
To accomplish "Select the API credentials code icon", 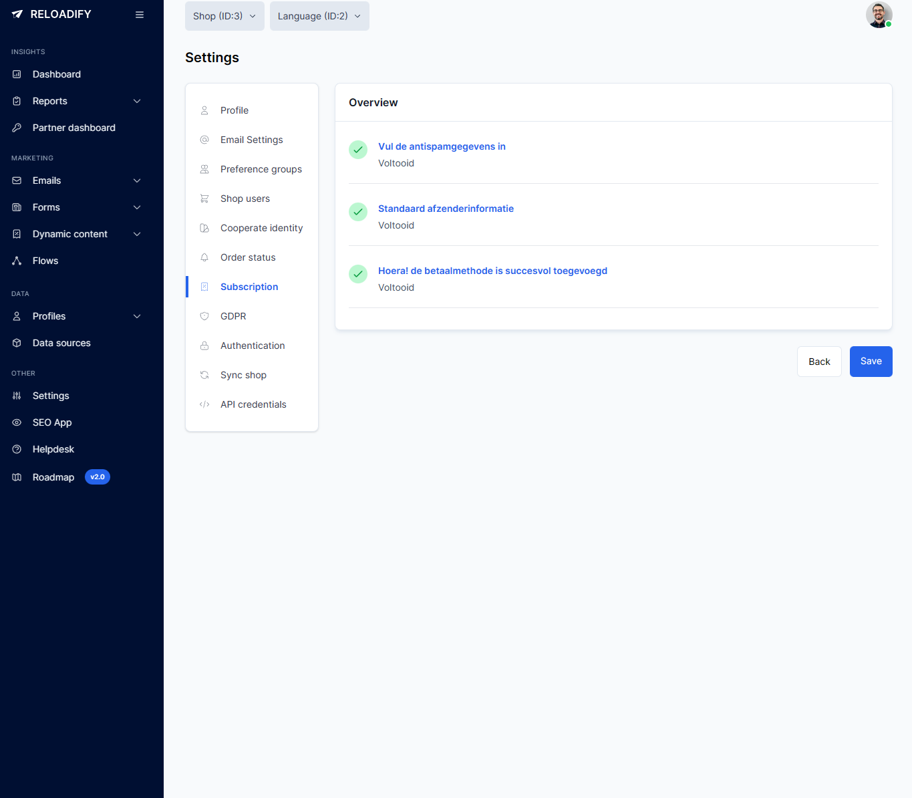I will coord(204,404).
